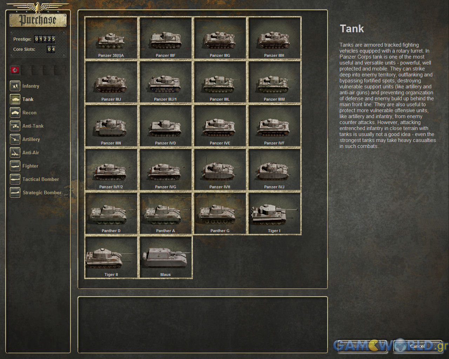The width and height of the screenshot is (449, 359).
Task: Pick the Panther G tank
Action: tap(220, 213)
